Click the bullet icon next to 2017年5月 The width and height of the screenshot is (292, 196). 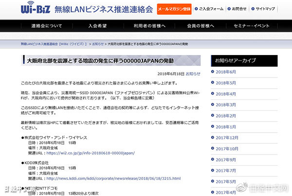(x=213, y=181)
